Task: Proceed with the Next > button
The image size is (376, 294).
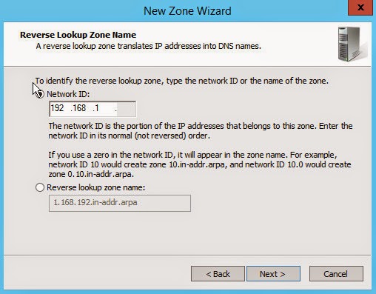Action: point(273,274)
